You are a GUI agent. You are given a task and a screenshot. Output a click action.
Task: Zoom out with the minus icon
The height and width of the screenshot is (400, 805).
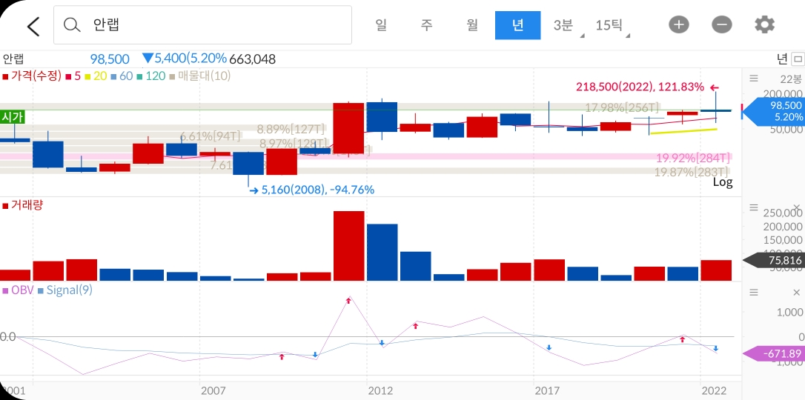[x=722, y=24]
